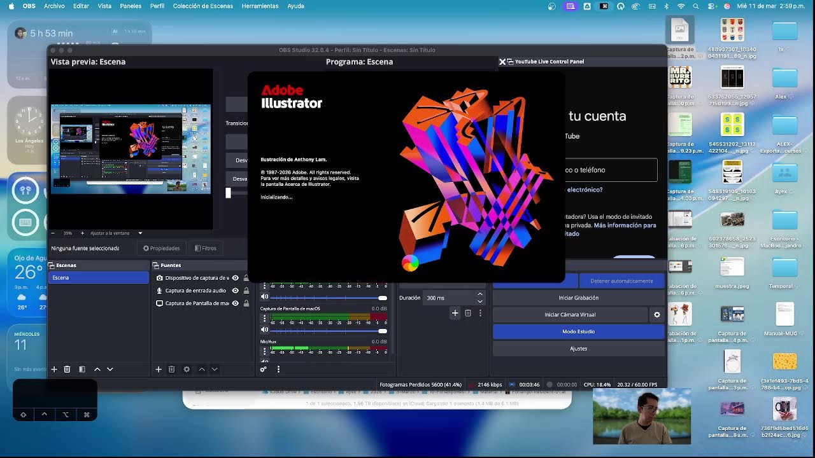The image size is (815, 458).
Task: Open the audio mixer three-dot menu at bottom
Action: pos(278,369)
